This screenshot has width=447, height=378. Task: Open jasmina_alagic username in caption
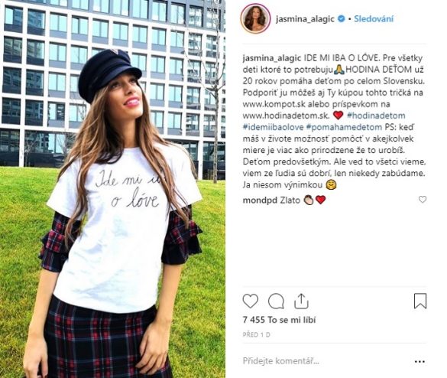(x=272, y=58)
